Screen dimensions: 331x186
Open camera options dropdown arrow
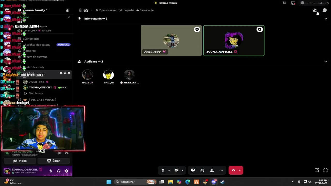coord(183,170)
